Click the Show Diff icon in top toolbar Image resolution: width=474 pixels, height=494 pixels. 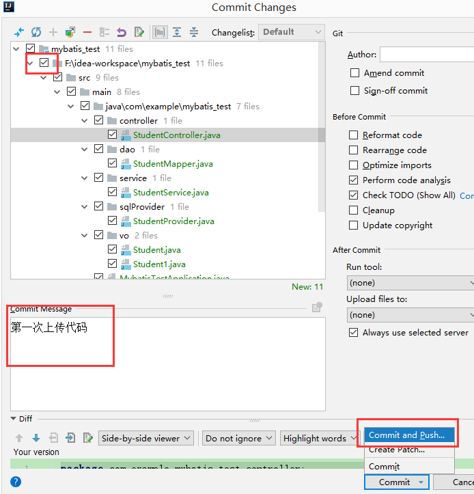(x=18, y=32)
